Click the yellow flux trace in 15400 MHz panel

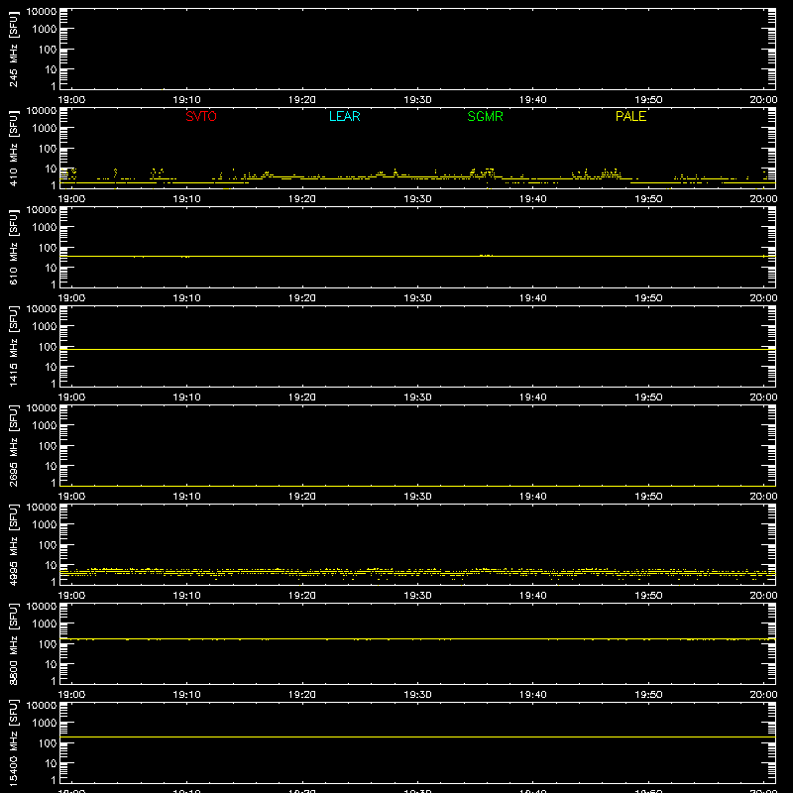click(x=417, y=736)
